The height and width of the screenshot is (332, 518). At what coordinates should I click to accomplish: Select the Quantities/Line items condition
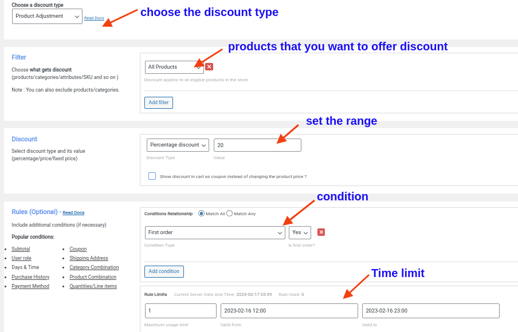pyautogui.click(x=94, y=286)
